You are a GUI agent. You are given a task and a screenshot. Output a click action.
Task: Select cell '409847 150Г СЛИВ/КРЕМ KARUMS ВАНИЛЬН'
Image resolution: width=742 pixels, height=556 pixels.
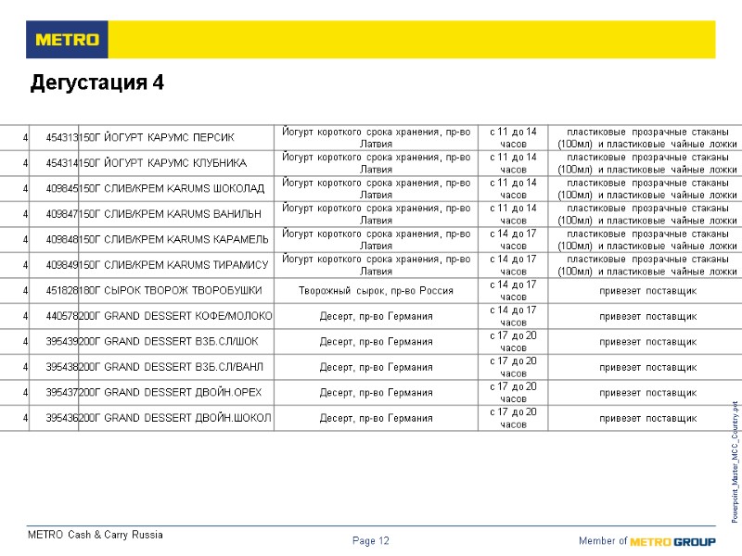153,214
